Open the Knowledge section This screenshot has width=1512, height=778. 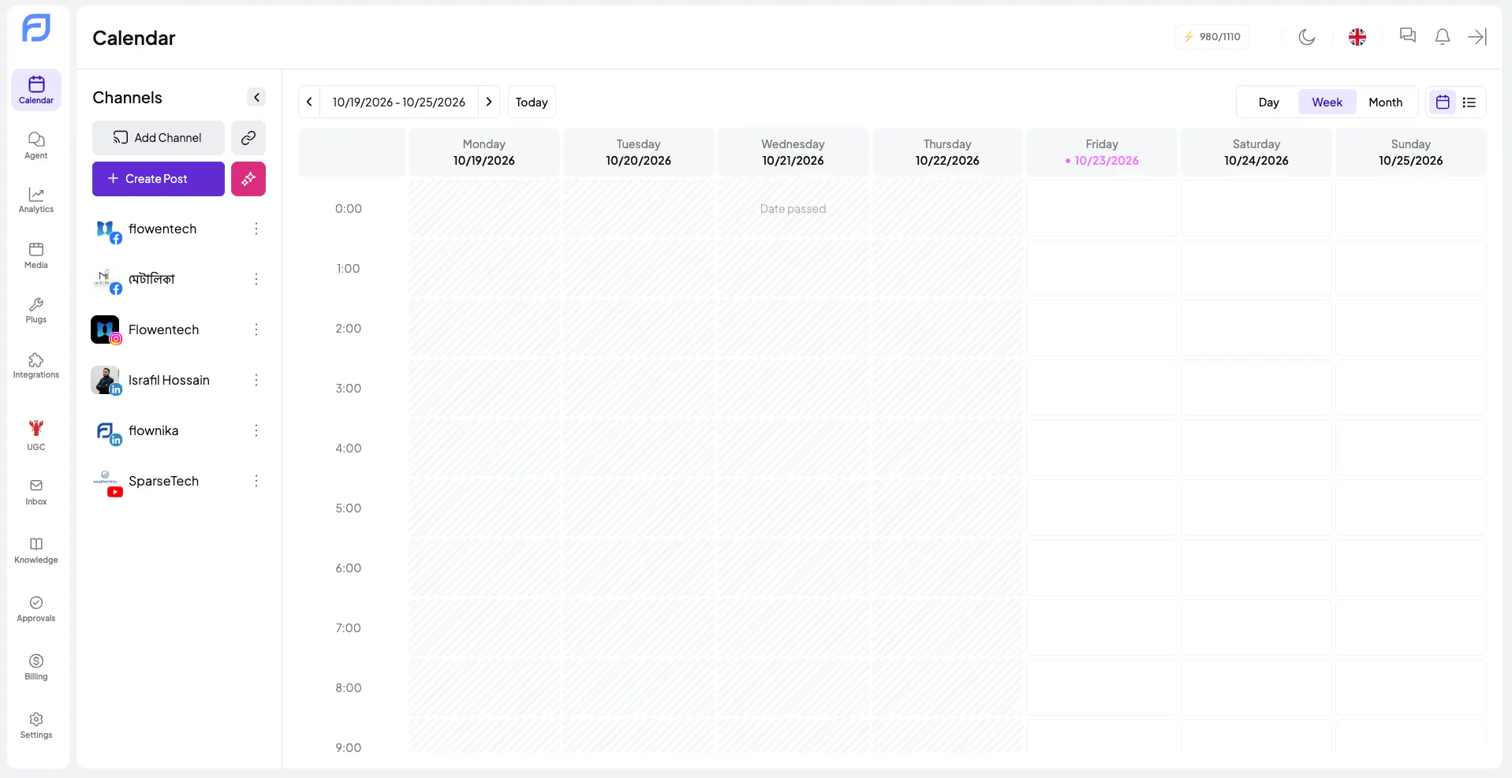point(36,550)
